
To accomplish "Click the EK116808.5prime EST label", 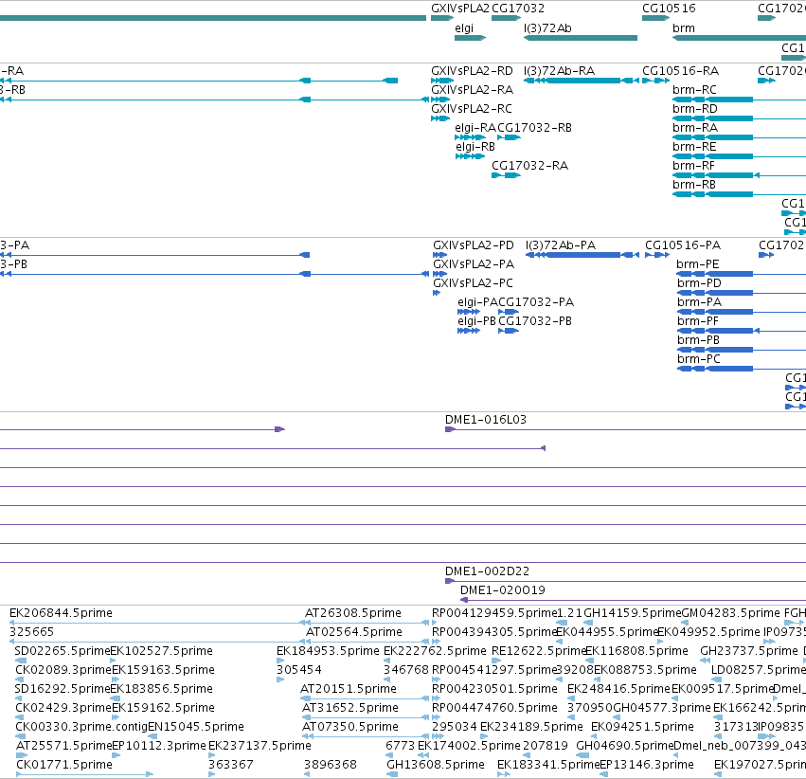I will (636, 651).
